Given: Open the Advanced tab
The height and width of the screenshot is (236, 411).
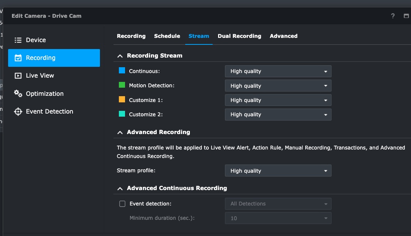Looking at the screenshot, I should pos(284,36).
